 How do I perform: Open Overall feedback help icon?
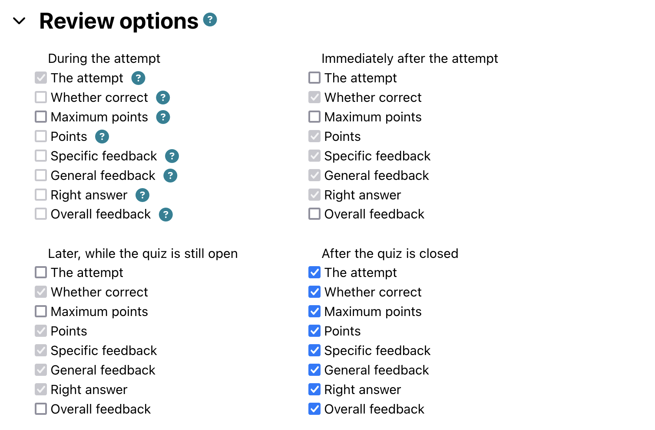click(165, 214)
